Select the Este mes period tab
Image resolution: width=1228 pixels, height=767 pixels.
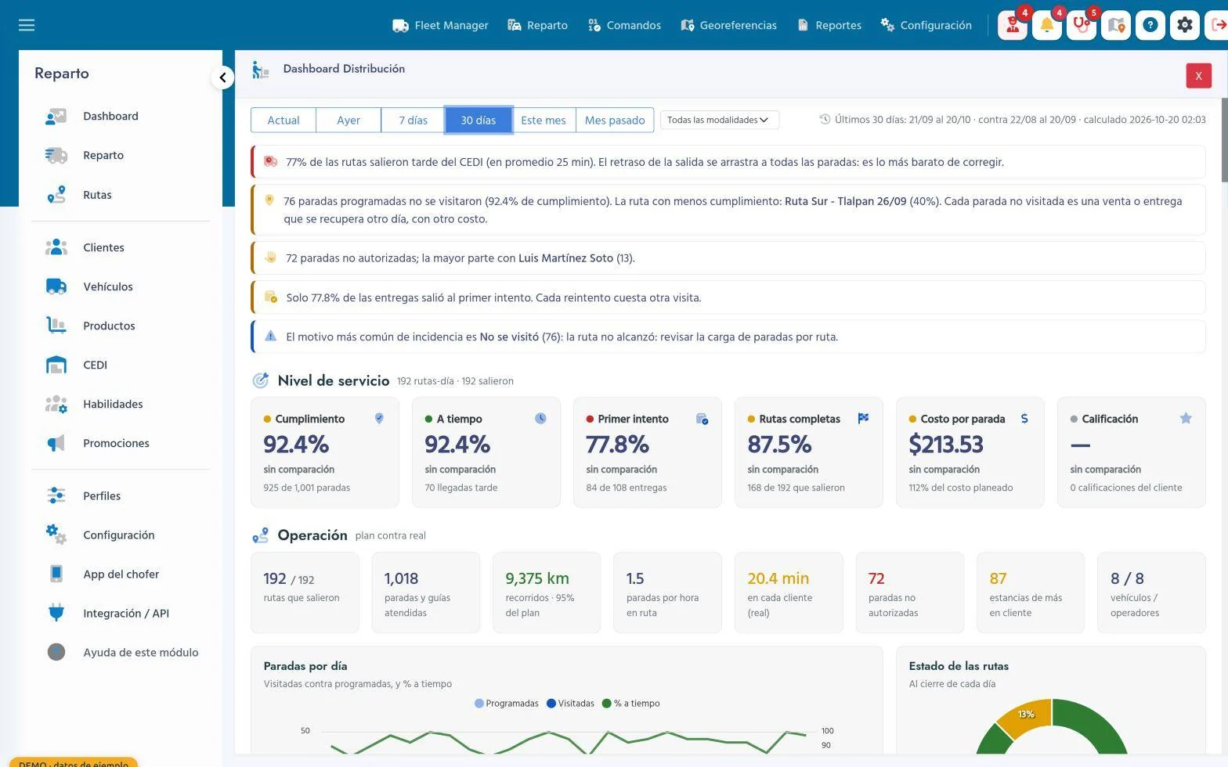tap(544, 121)
